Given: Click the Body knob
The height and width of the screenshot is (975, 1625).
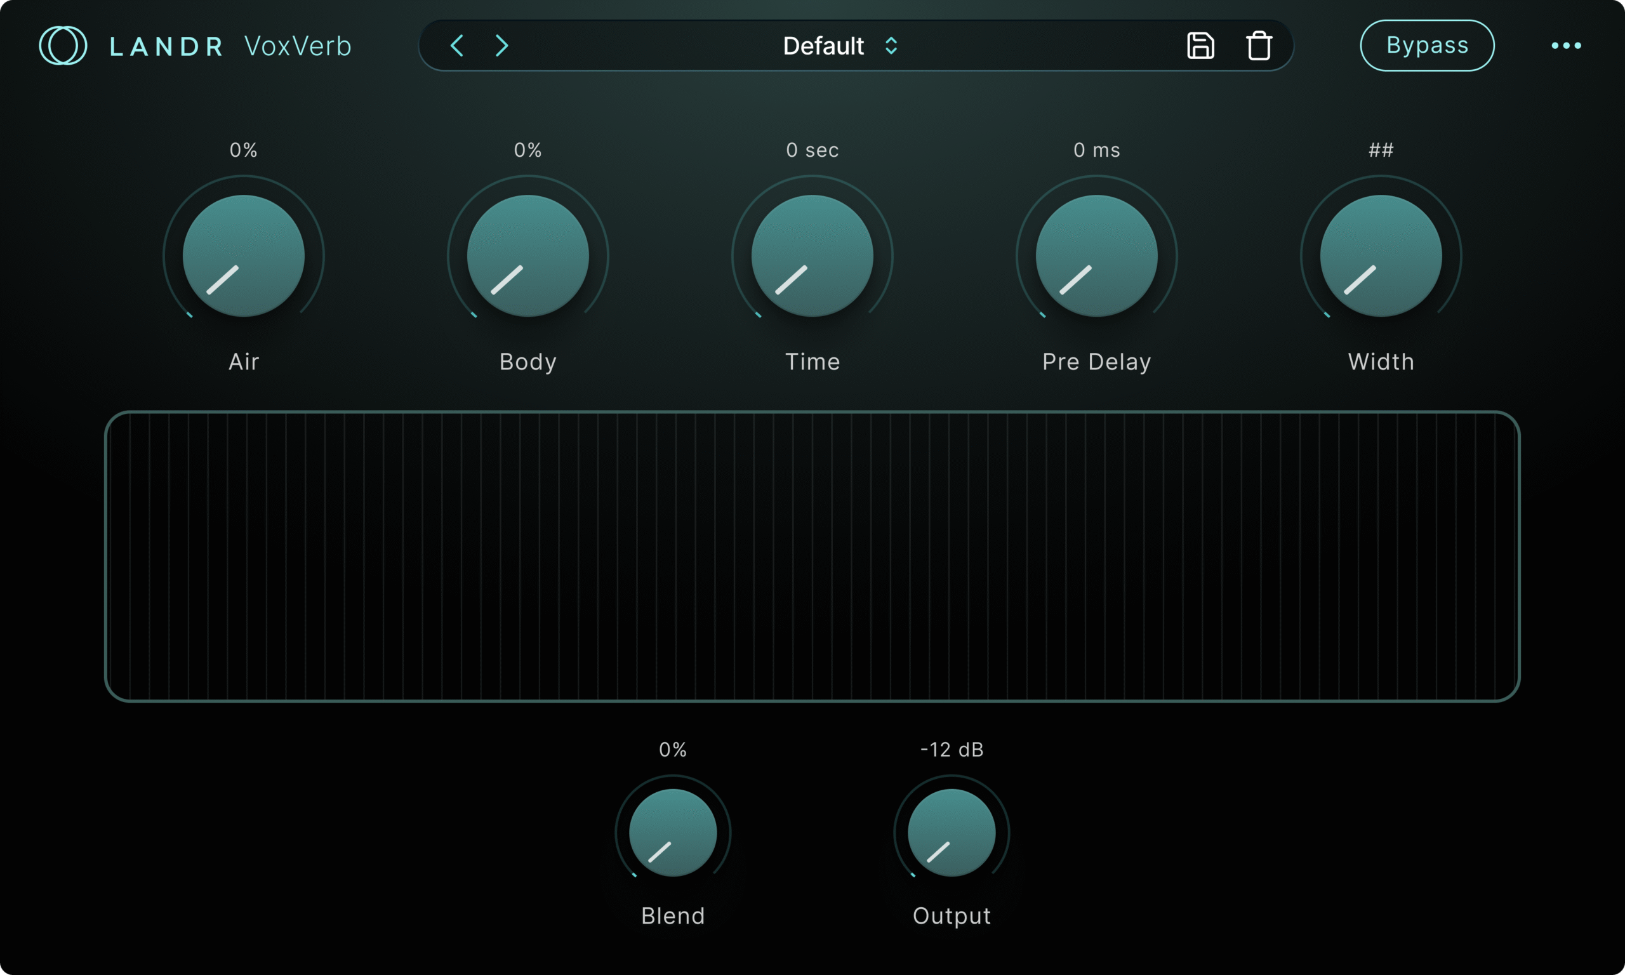Looking at the screenshot, I should click(x=527, y=256).
